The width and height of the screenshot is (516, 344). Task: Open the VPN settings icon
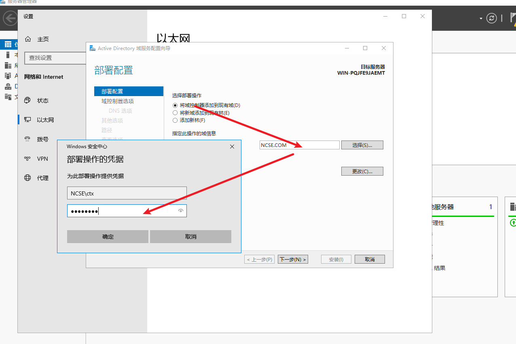(28, 159)
